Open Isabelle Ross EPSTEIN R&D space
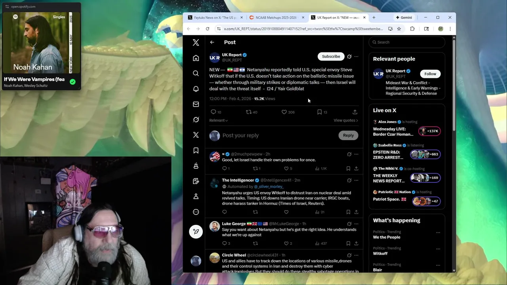Image resolution: width=507 pixels, height=285 pixels. 407,152
